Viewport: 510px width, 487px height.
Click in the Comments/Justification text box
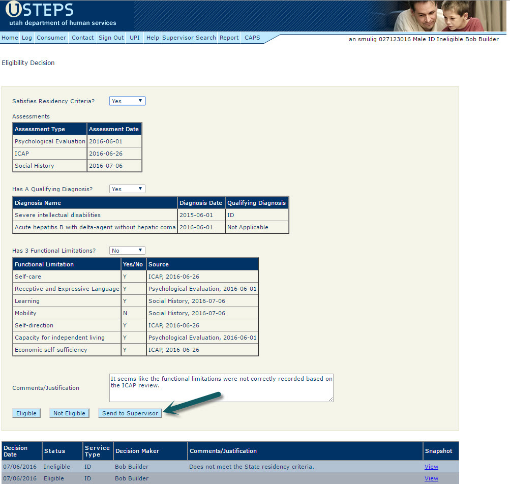221,388
